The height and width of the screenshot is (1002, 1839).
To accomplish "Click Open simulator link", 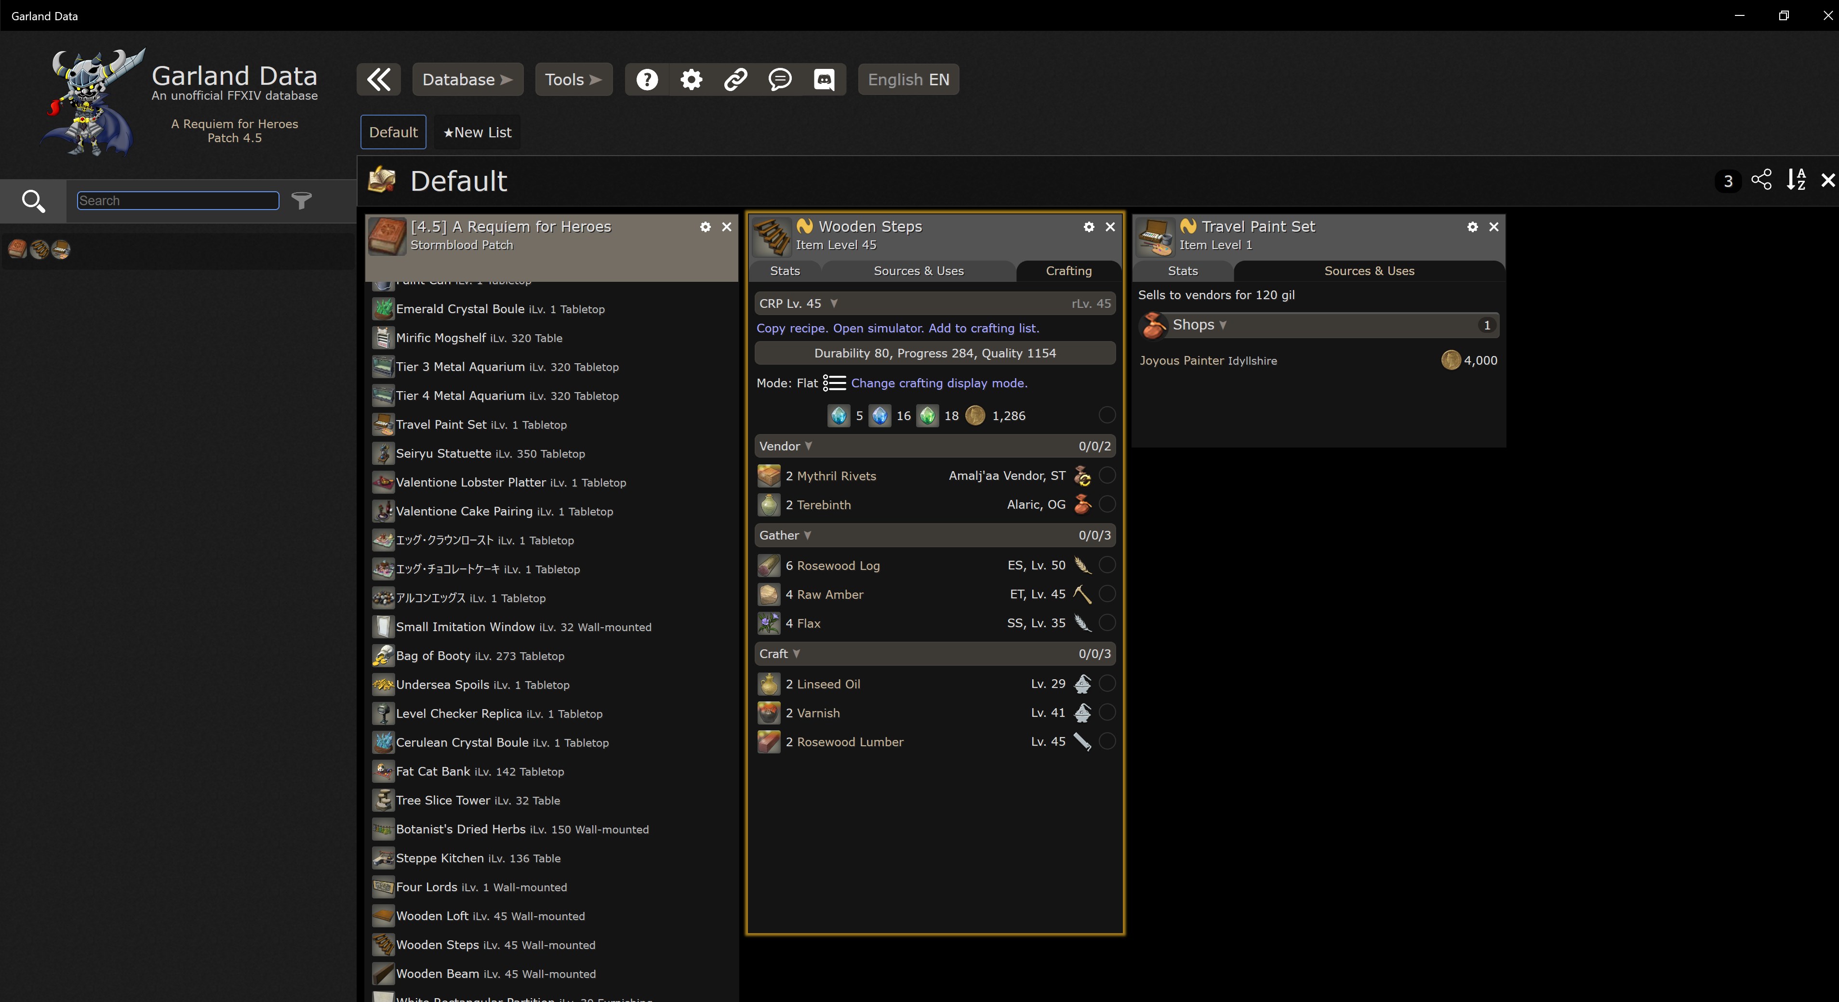I will click(x=878, y=328).
